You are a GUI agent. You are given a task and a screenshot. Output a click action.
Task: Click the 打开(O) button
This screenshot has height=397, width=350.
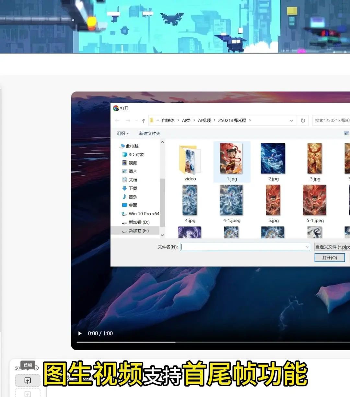[x=329, y=258]
